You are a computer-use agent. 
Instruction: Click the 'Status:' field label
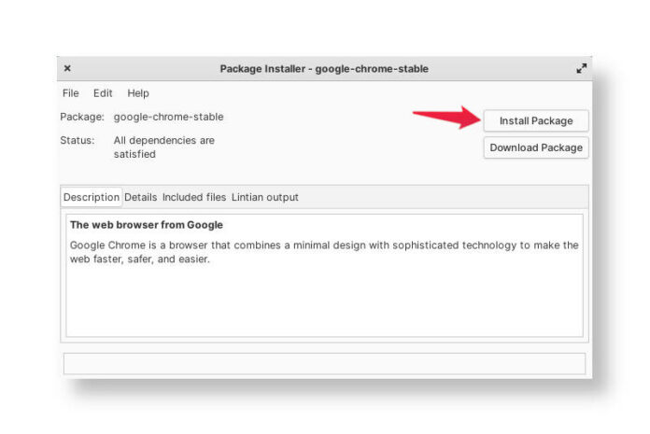[x=78, y=141]
